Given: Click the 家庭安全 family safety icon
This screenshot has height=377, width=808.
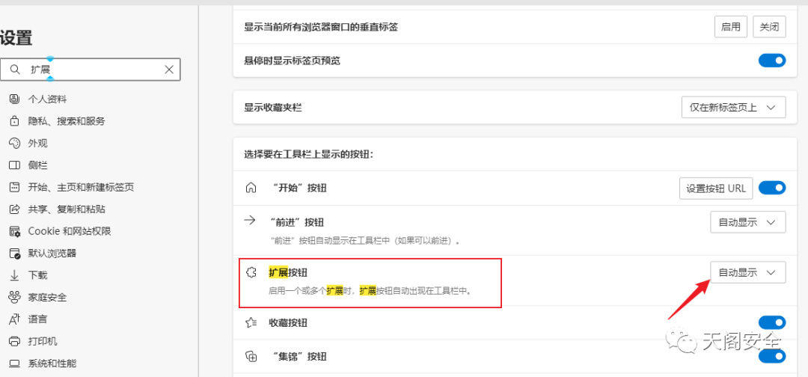Looking at the screenshot, I should (x=13, y=297).
